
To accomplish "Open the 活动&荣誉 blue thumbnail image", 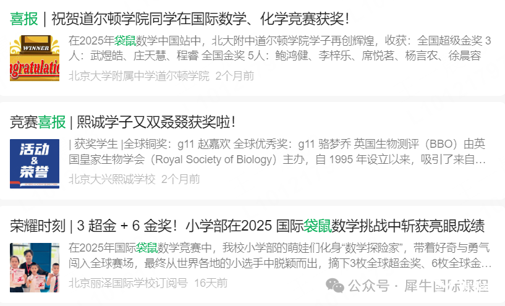I will [x=35, y=164].
